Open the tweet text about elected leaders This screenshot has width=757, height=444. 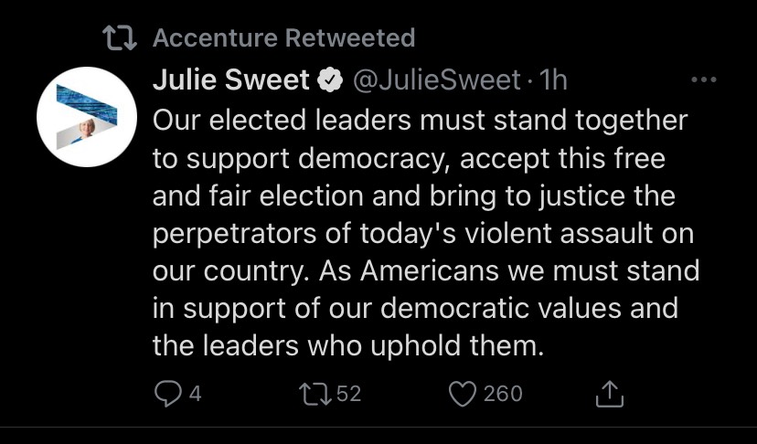[x=426, y=233]
